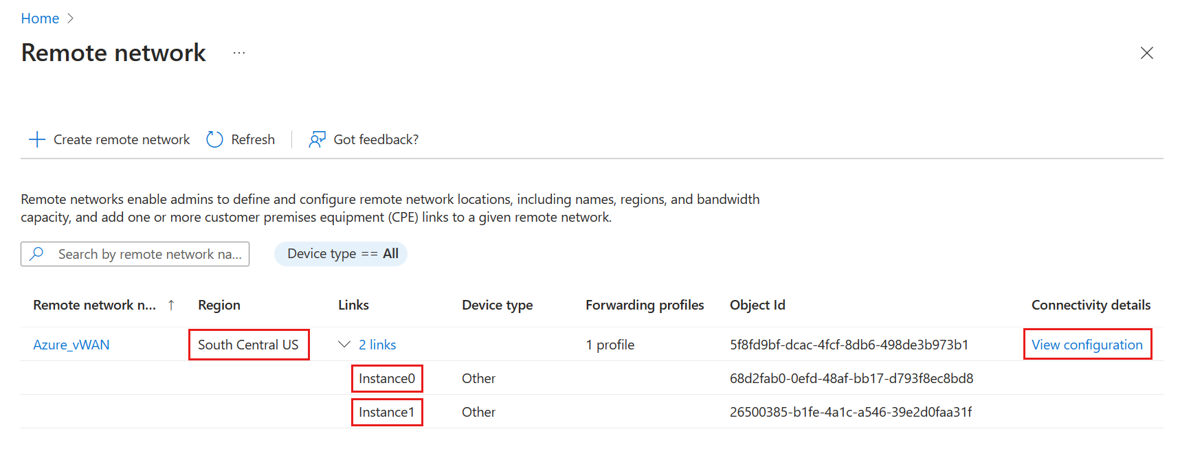Open the 2 links link
Viewport: 1180px width, 473px height.
pos(377,345)
